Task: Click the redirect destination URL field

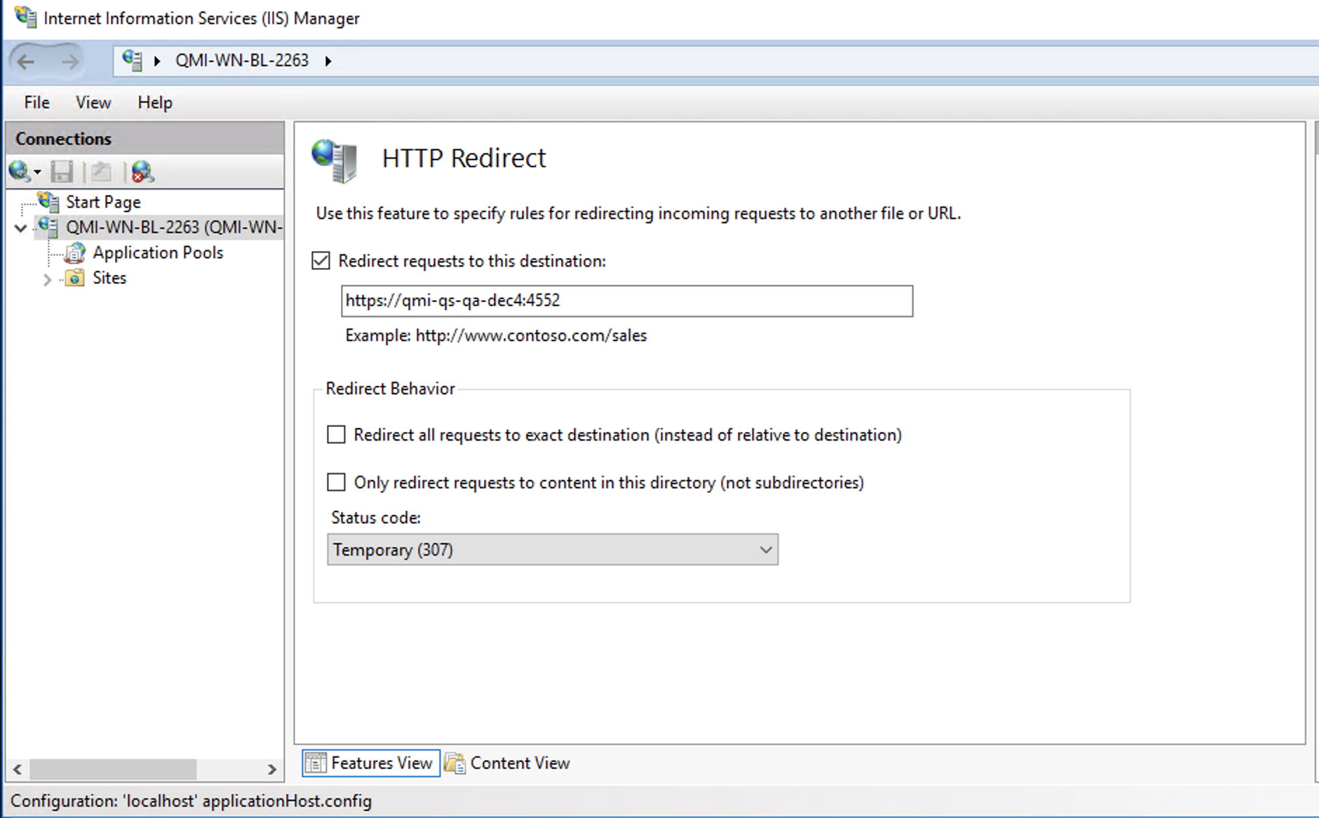Action: coord(627,301)
